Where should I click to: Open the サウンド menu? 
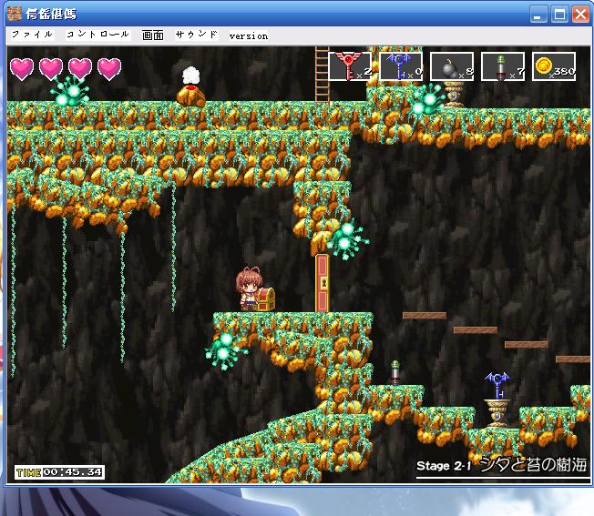[197, 35]
